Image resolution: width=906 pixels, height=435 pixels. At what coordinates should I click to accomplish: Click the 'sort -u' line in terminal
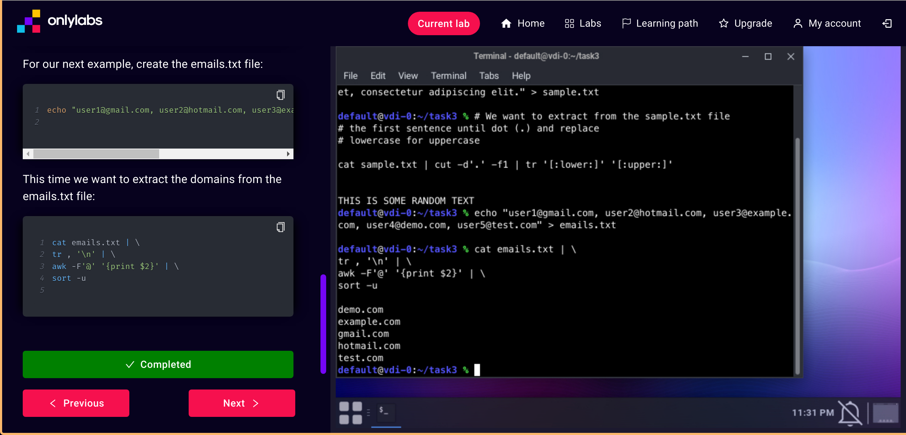pos(358,285)
